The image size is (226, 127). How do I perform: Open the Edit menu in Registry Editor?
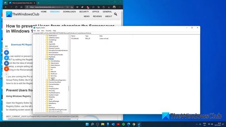[x=38, y=31]
